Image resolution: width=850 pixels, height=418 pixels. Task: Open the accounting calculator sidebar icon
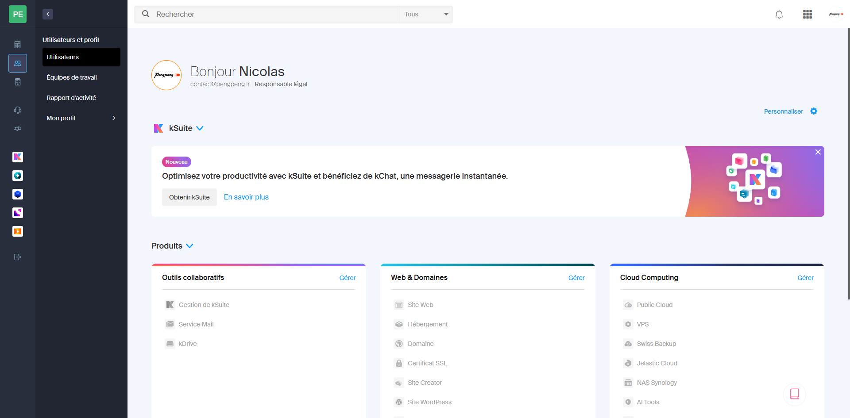tap(18, 45)
